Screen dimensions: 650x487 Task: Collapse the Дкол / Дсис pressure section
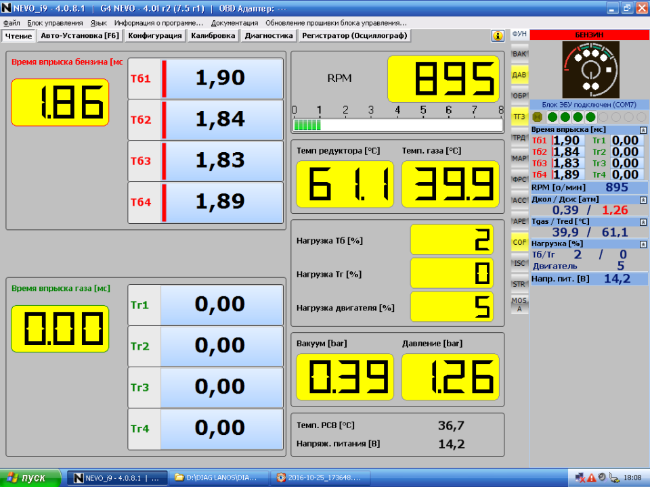643,199
